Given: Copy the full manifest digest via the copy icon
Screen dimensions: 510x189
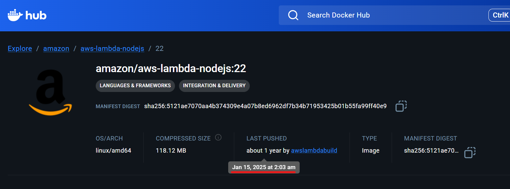Looking at the screenshot, I should pos(401,106).
